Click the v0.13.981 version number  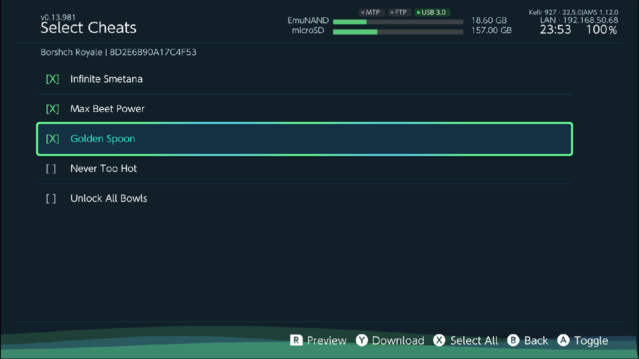click(58, 17)
